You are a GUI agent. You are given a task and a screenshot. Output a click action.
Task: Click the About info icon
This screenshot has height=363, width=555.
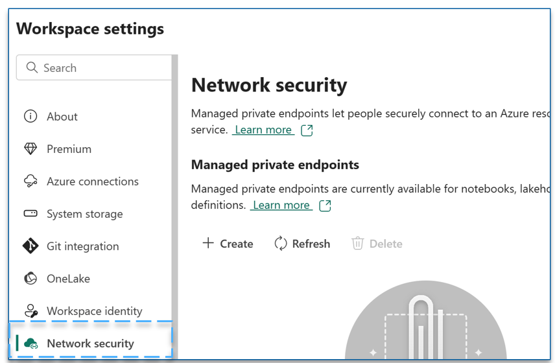click(30, 116)
